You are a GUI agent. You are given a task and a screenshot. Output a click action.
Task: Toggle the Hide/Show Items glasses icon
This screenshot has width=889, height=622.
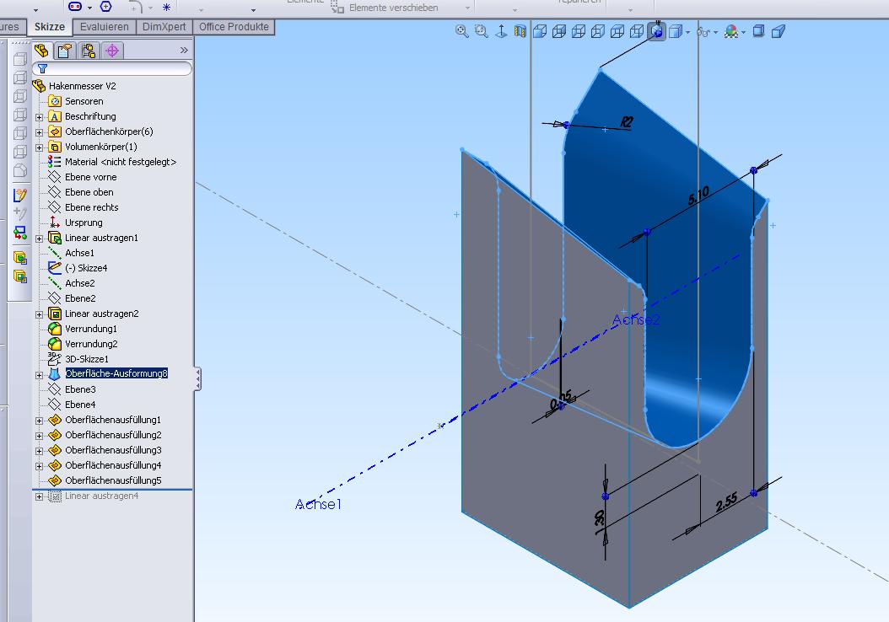[703, 32]
